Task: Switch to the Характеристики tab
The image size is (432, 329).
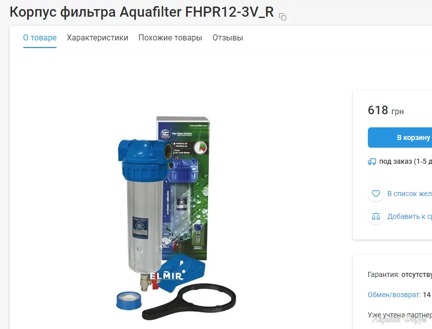Action: 97,38
